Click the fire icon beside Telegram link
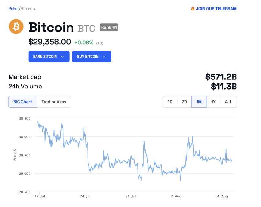 coord(193,9)
